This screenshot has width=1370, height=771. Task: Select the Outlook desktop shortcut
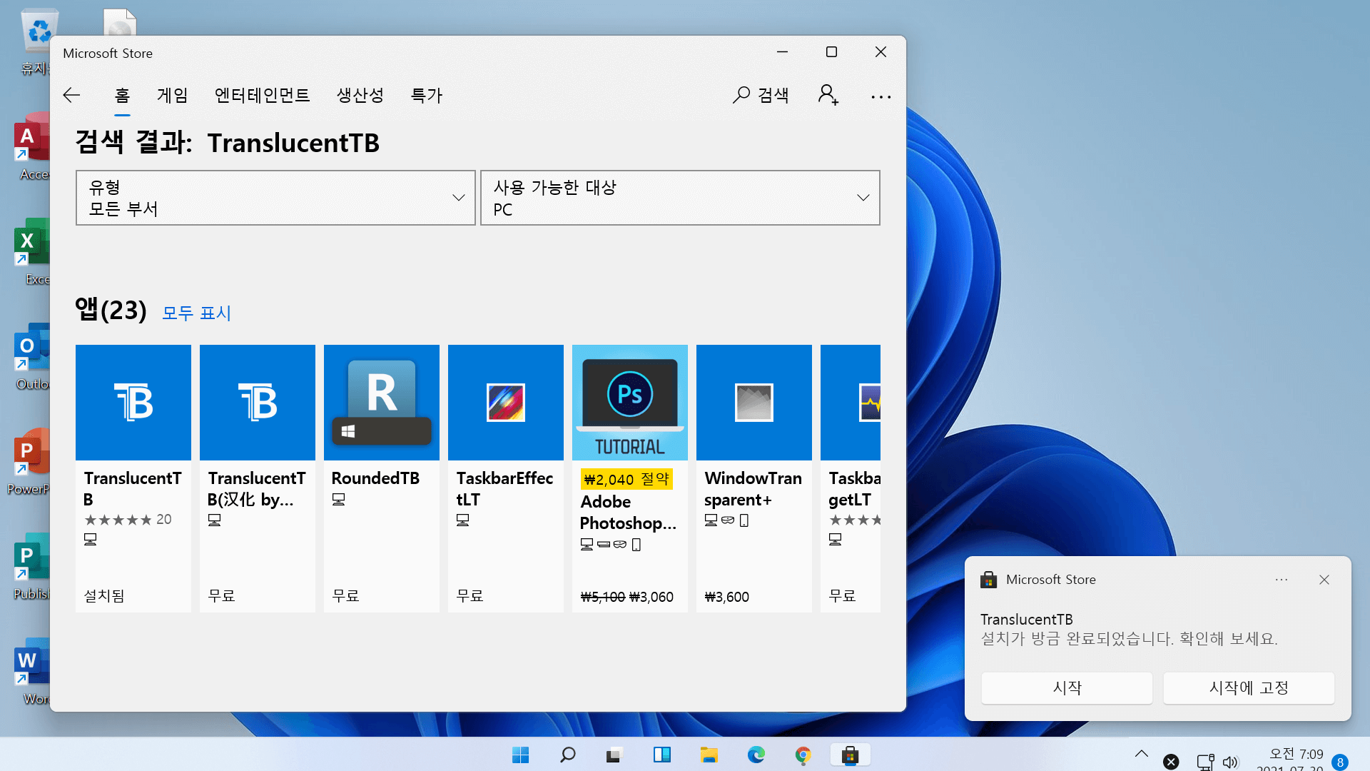pyautogui.click(x=32, y=356)
